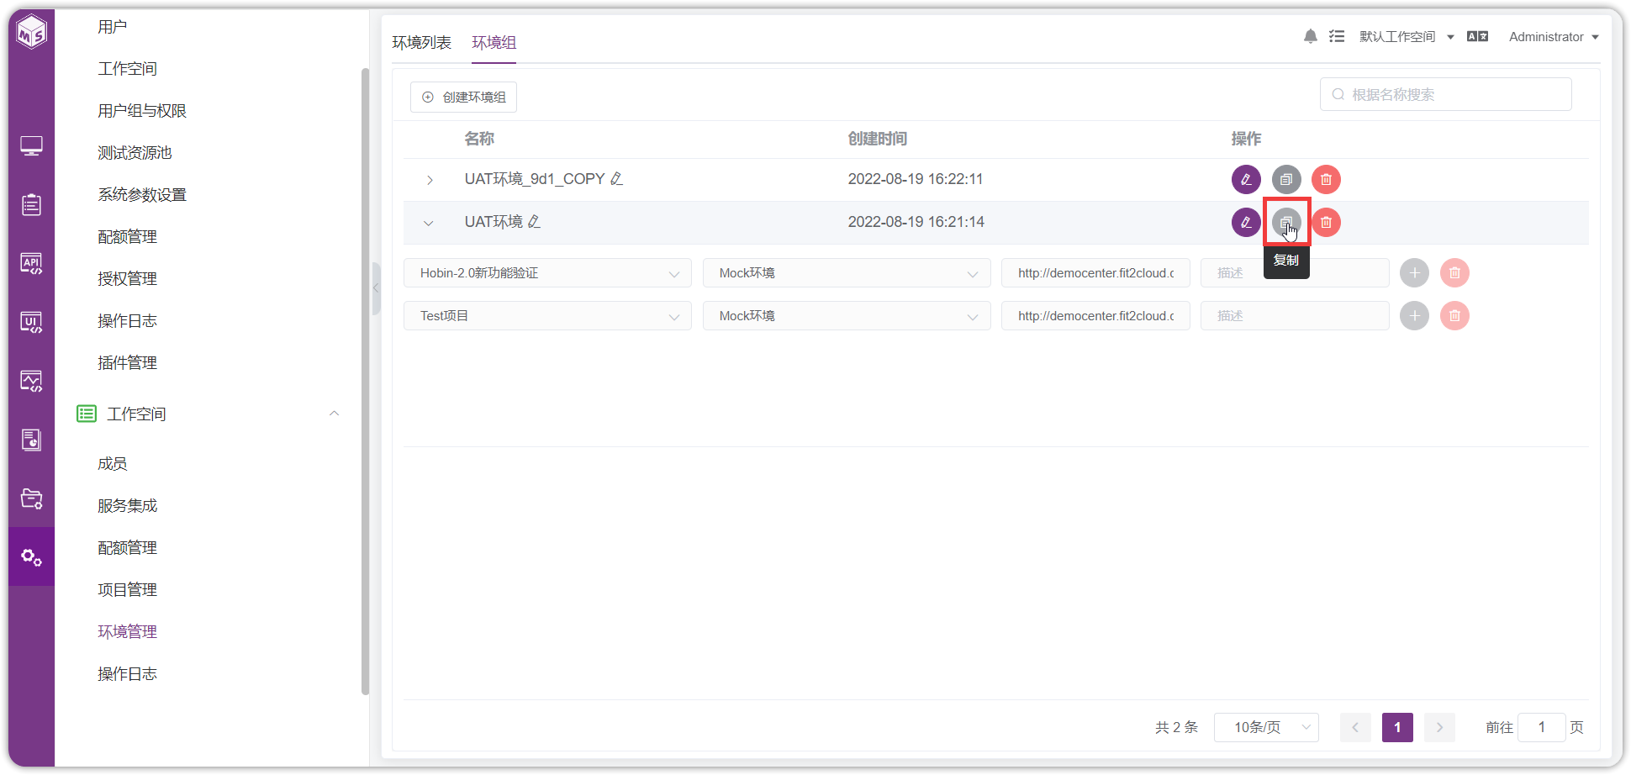Screen dimensions: 1631x775
Task: Copy the UAT环境 environment group
Action: (1286, 222)
